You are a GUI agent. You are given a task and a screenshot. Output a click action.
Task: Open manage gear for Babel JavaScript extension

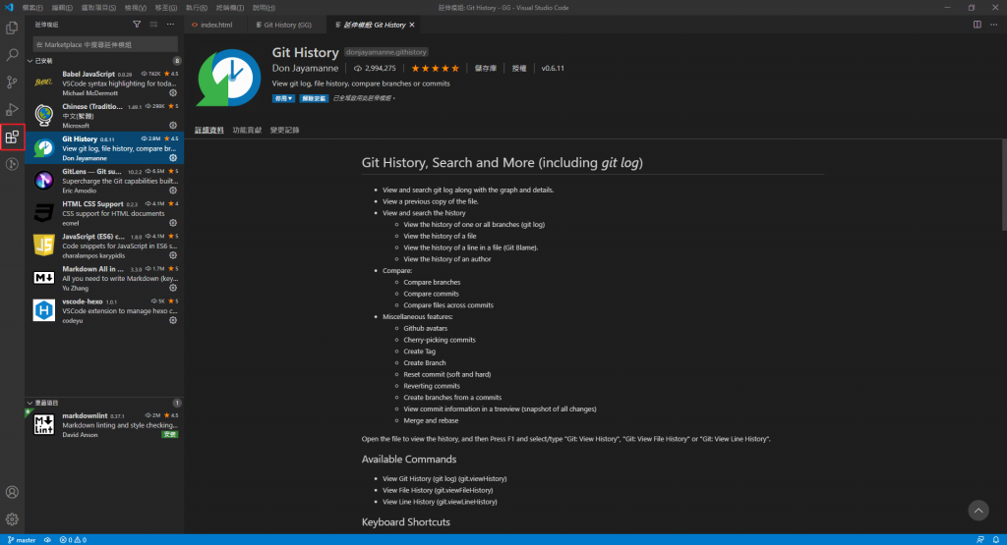(173, 93)
